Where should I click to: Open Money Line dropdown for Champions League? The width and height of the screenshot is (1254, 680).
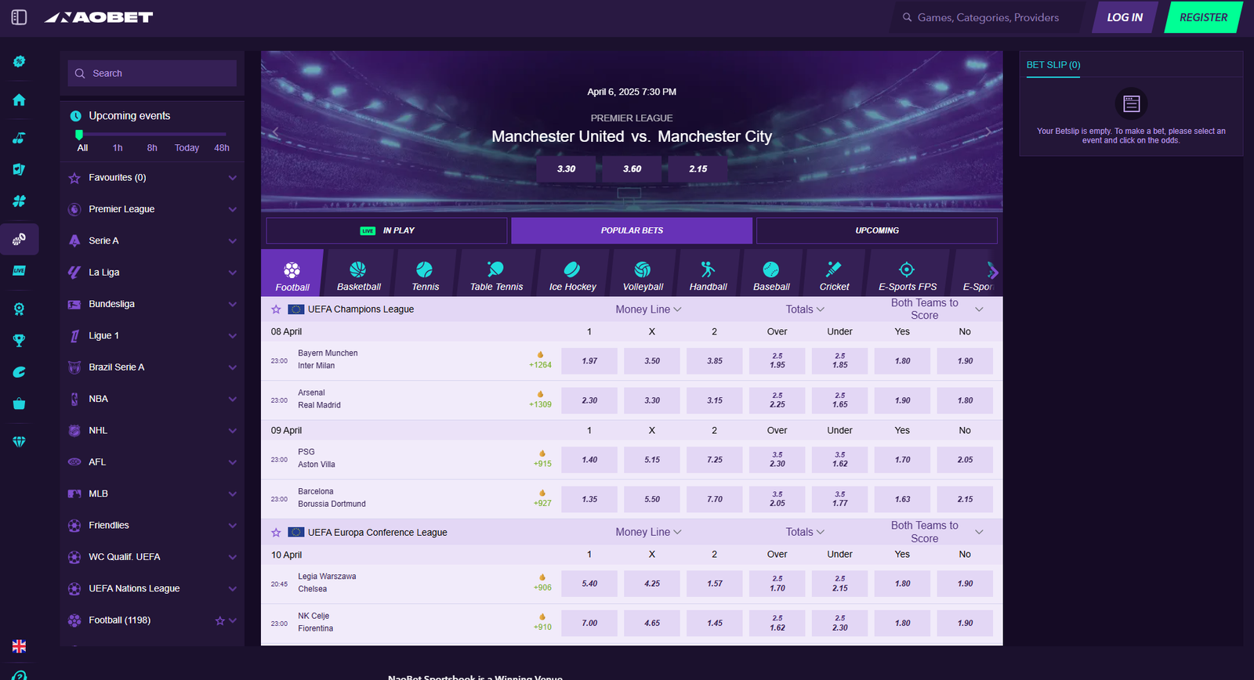point(648,309)
